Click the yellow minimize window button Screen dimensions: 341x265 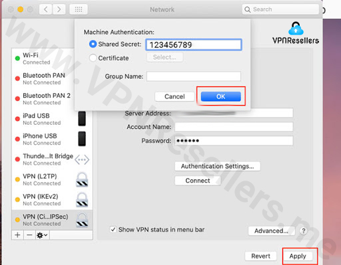pyautogui.click(x=20, y=9)
